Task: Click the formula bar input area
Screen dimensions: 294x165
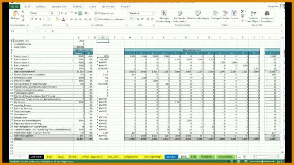Action: click(168, 31)
